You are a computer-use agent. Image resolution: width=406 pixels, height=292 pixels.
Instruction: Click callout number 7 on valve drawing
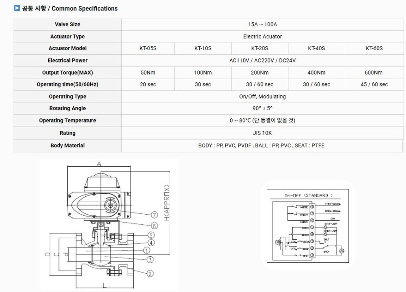(154, 215)
